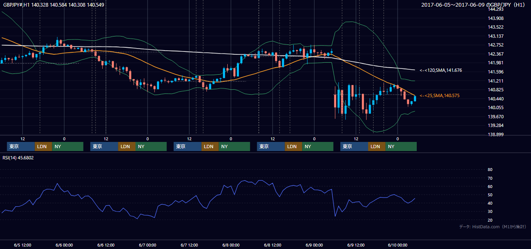Click the RSI level 50 label
Viewport: 531px width, 249px height.
click(490, 195)
